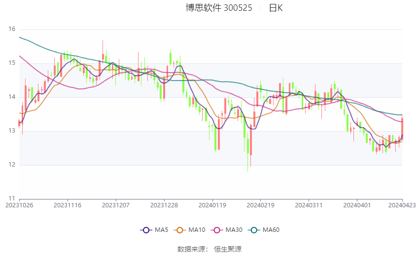
Task: Click the last red candlestick on 20240423
Action: tap(402, 129)
